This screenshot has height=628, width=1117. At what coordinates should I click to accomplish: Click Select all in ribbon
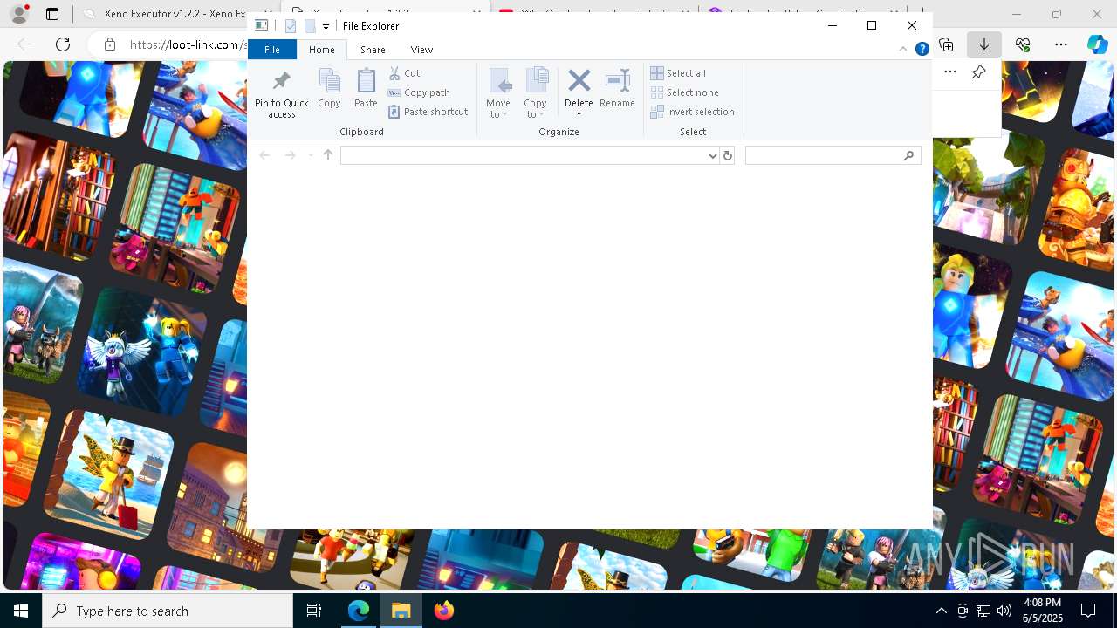[679, 73]
